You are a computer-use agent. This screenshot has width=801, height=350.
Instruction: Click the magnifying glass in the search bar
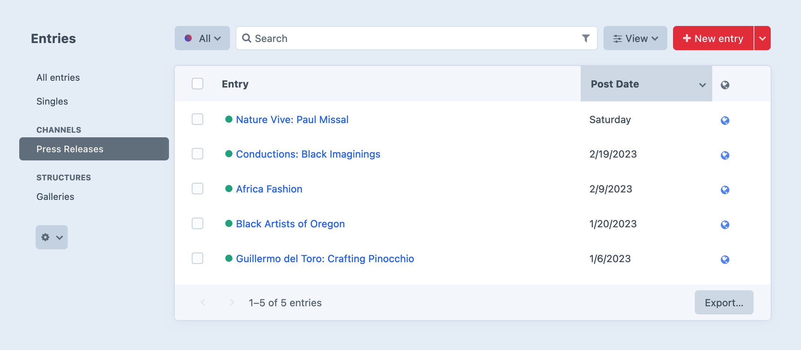pos(247,38)
